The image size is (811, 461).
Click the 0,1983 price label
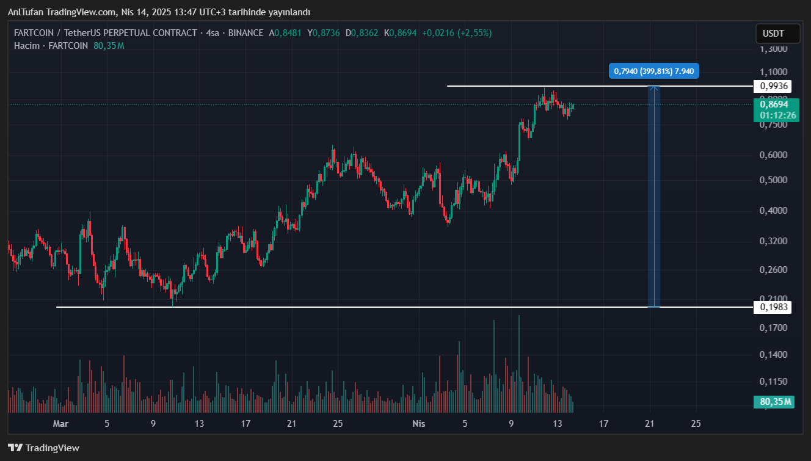tap(773, 307)
